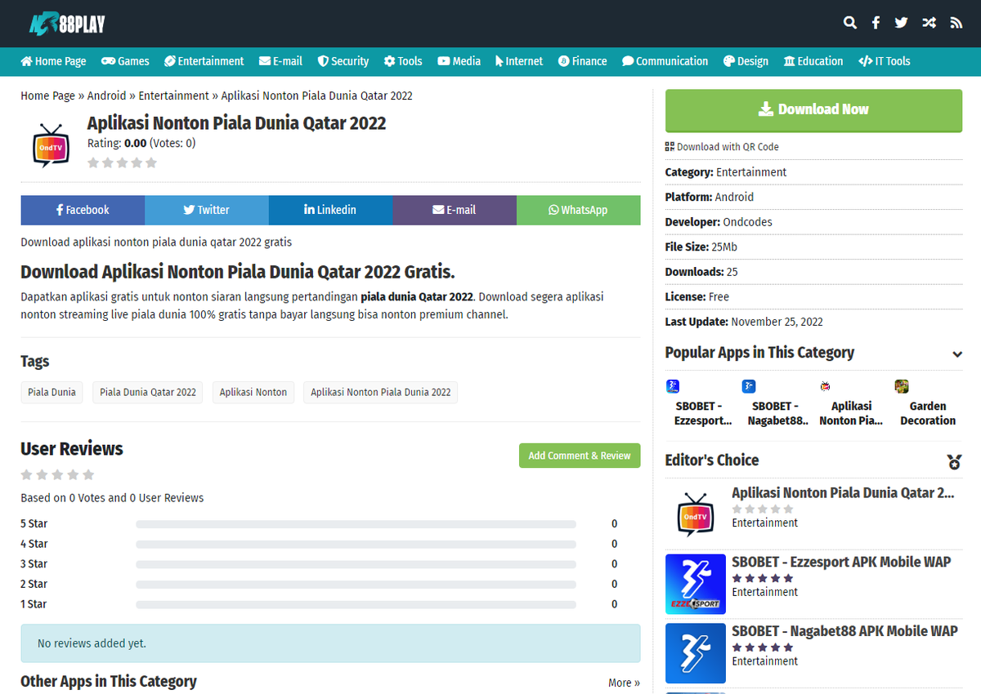Image resolution: width=981 pixels, height=694 pixels.
Task: Click rating stars under User Reviews
Action: pyautogui.click(x=57, y=474)
